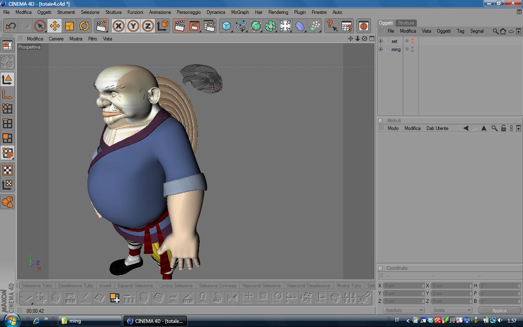Viewport: 523px width, 327px height.
Task: Open the Rendering menu
Action: coord(278,12)
